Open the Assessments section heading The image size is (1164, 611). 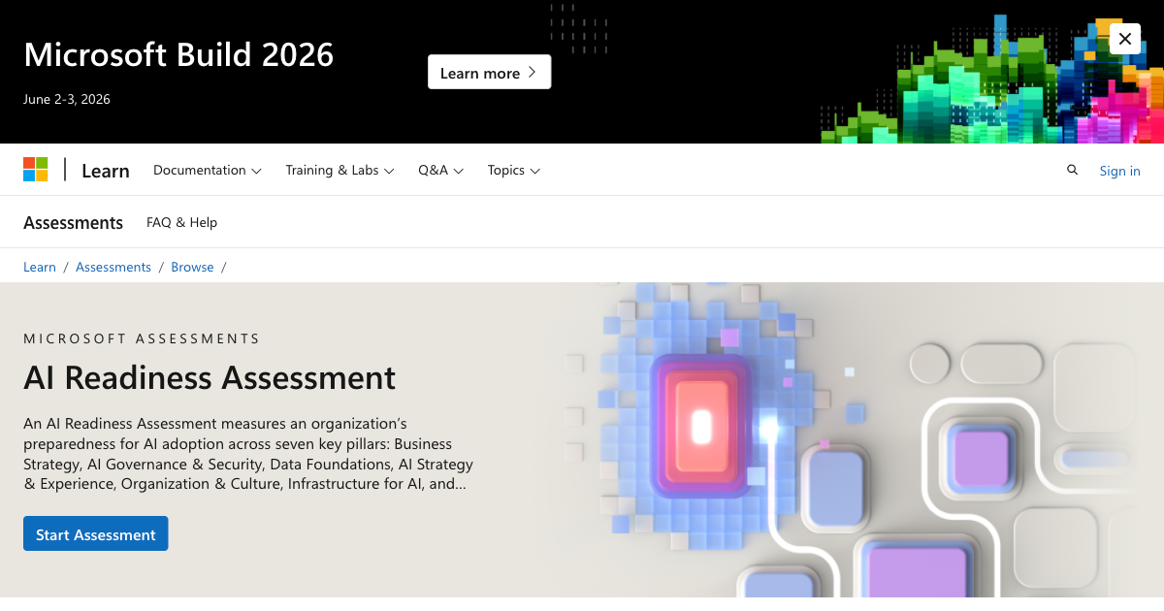point(74,222)
